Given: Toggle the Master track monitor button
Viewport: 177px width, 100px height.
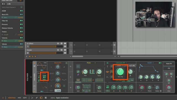Looking at the screenshot, I should [58, 50].
